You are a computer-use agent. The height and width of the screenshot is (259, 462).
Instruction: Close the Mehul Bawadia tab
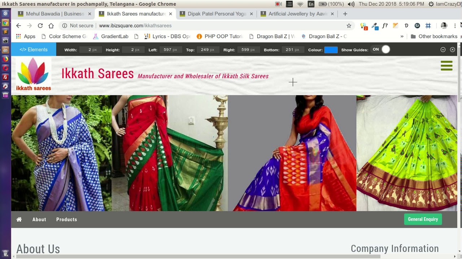click(x=90, y=14)
